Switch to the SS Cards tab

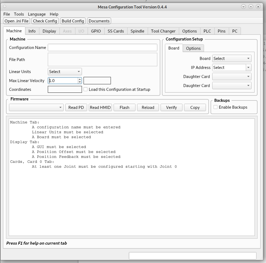pyautogui.click(x=116, y=31)
